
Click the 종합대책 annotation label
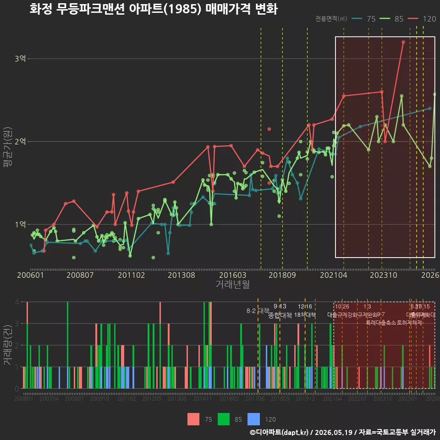point(280,315)
